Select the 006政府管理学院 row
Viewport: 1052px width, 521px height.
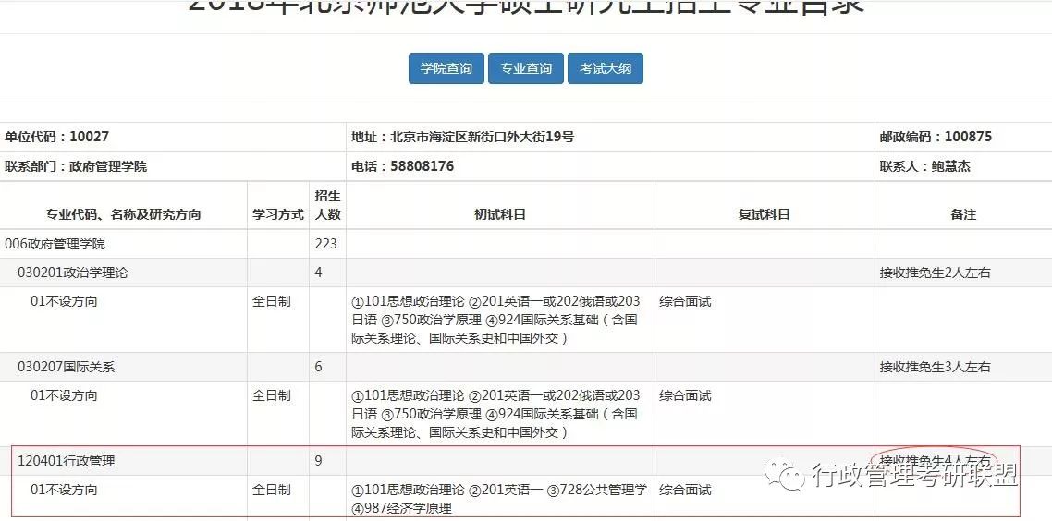pos(55,245)
